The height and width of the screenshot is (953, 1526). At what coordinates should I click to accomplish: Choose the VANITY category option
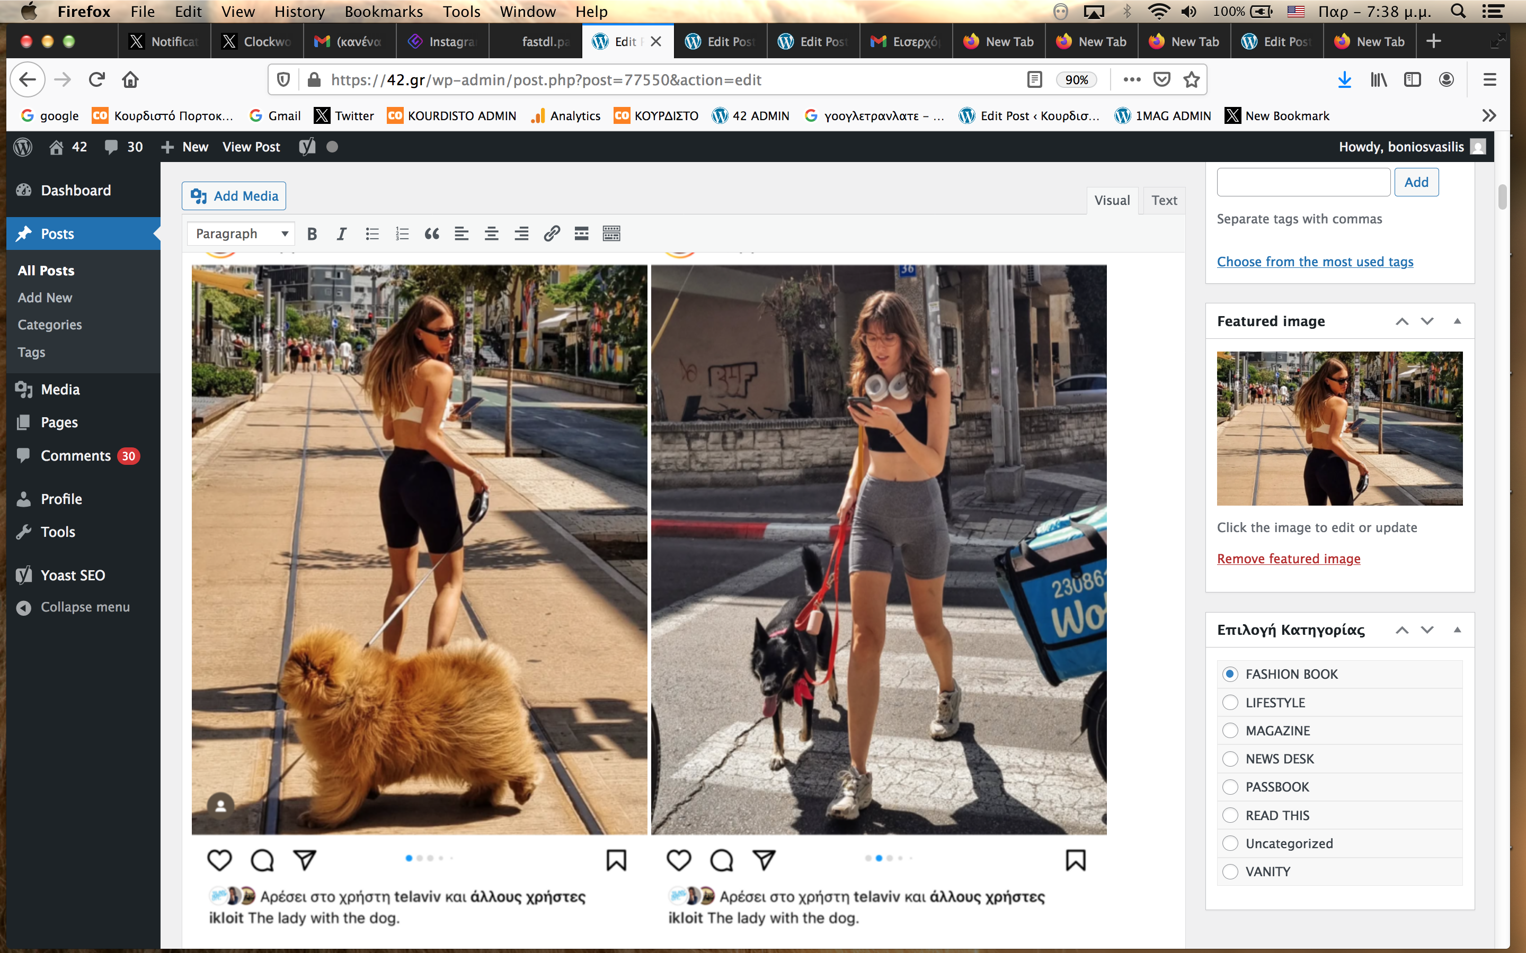[x=1230, y=871]
